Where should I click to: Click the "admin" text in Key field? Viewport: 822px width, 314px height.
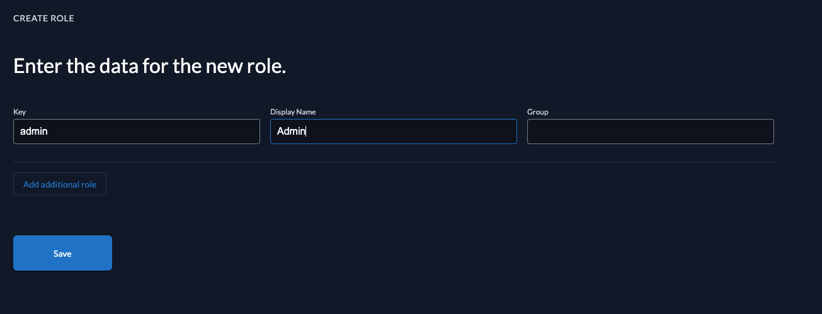point(34,132)
